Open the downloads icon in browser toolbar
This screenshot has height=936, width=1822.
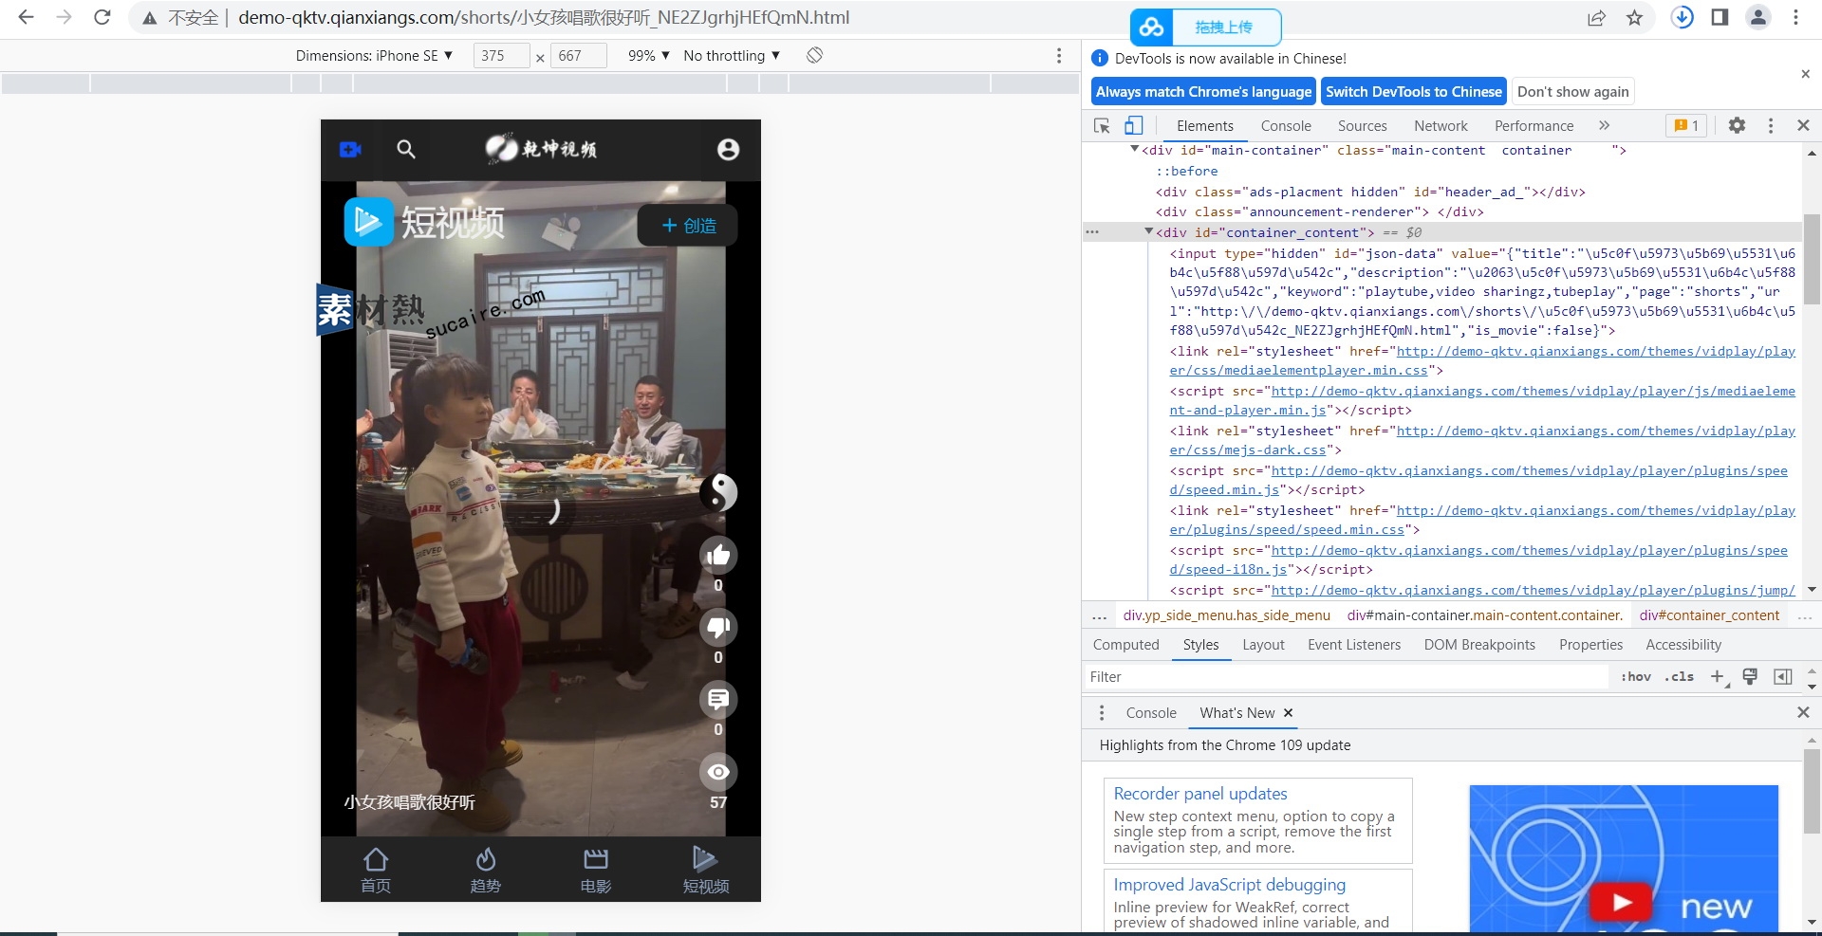(1683, 17)
